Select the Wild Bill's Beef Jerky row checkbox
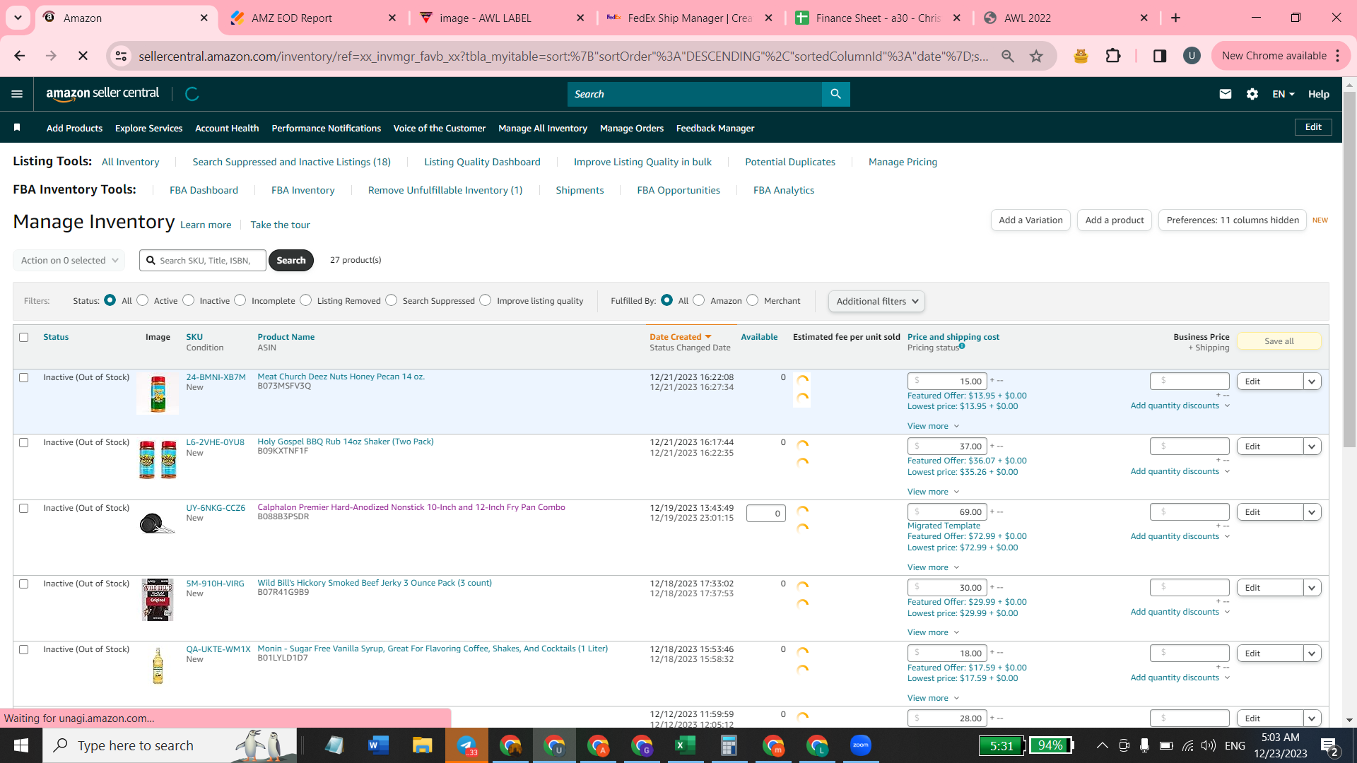The width and height of the screenshot is (1357, 763). pos(24,584)
